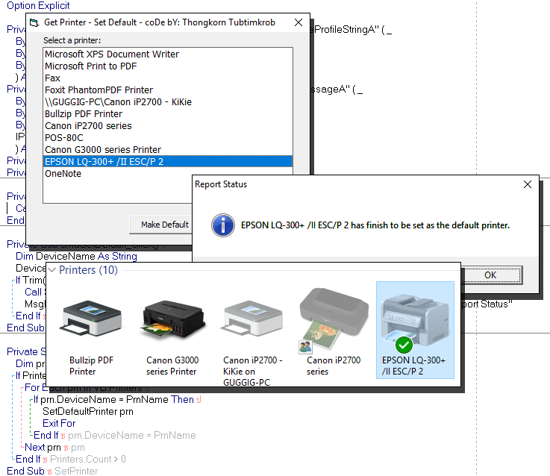The height and width of the screenshot is (476, 550).
Task: Close the Report Status dialog
Action: click(x=527, y=184)
